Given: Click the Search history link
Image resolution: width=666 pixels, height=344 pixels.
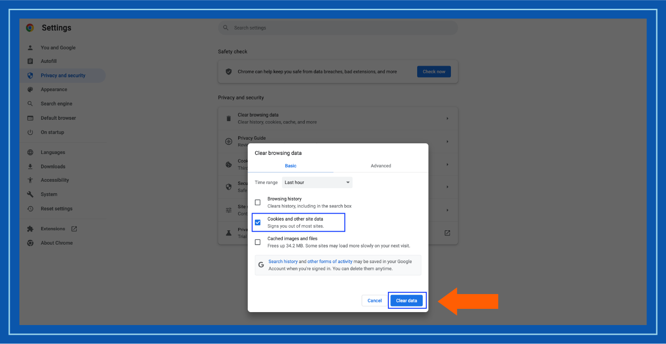Looking at the screenshot, I should pyautogui.click(x=283, y=261).
